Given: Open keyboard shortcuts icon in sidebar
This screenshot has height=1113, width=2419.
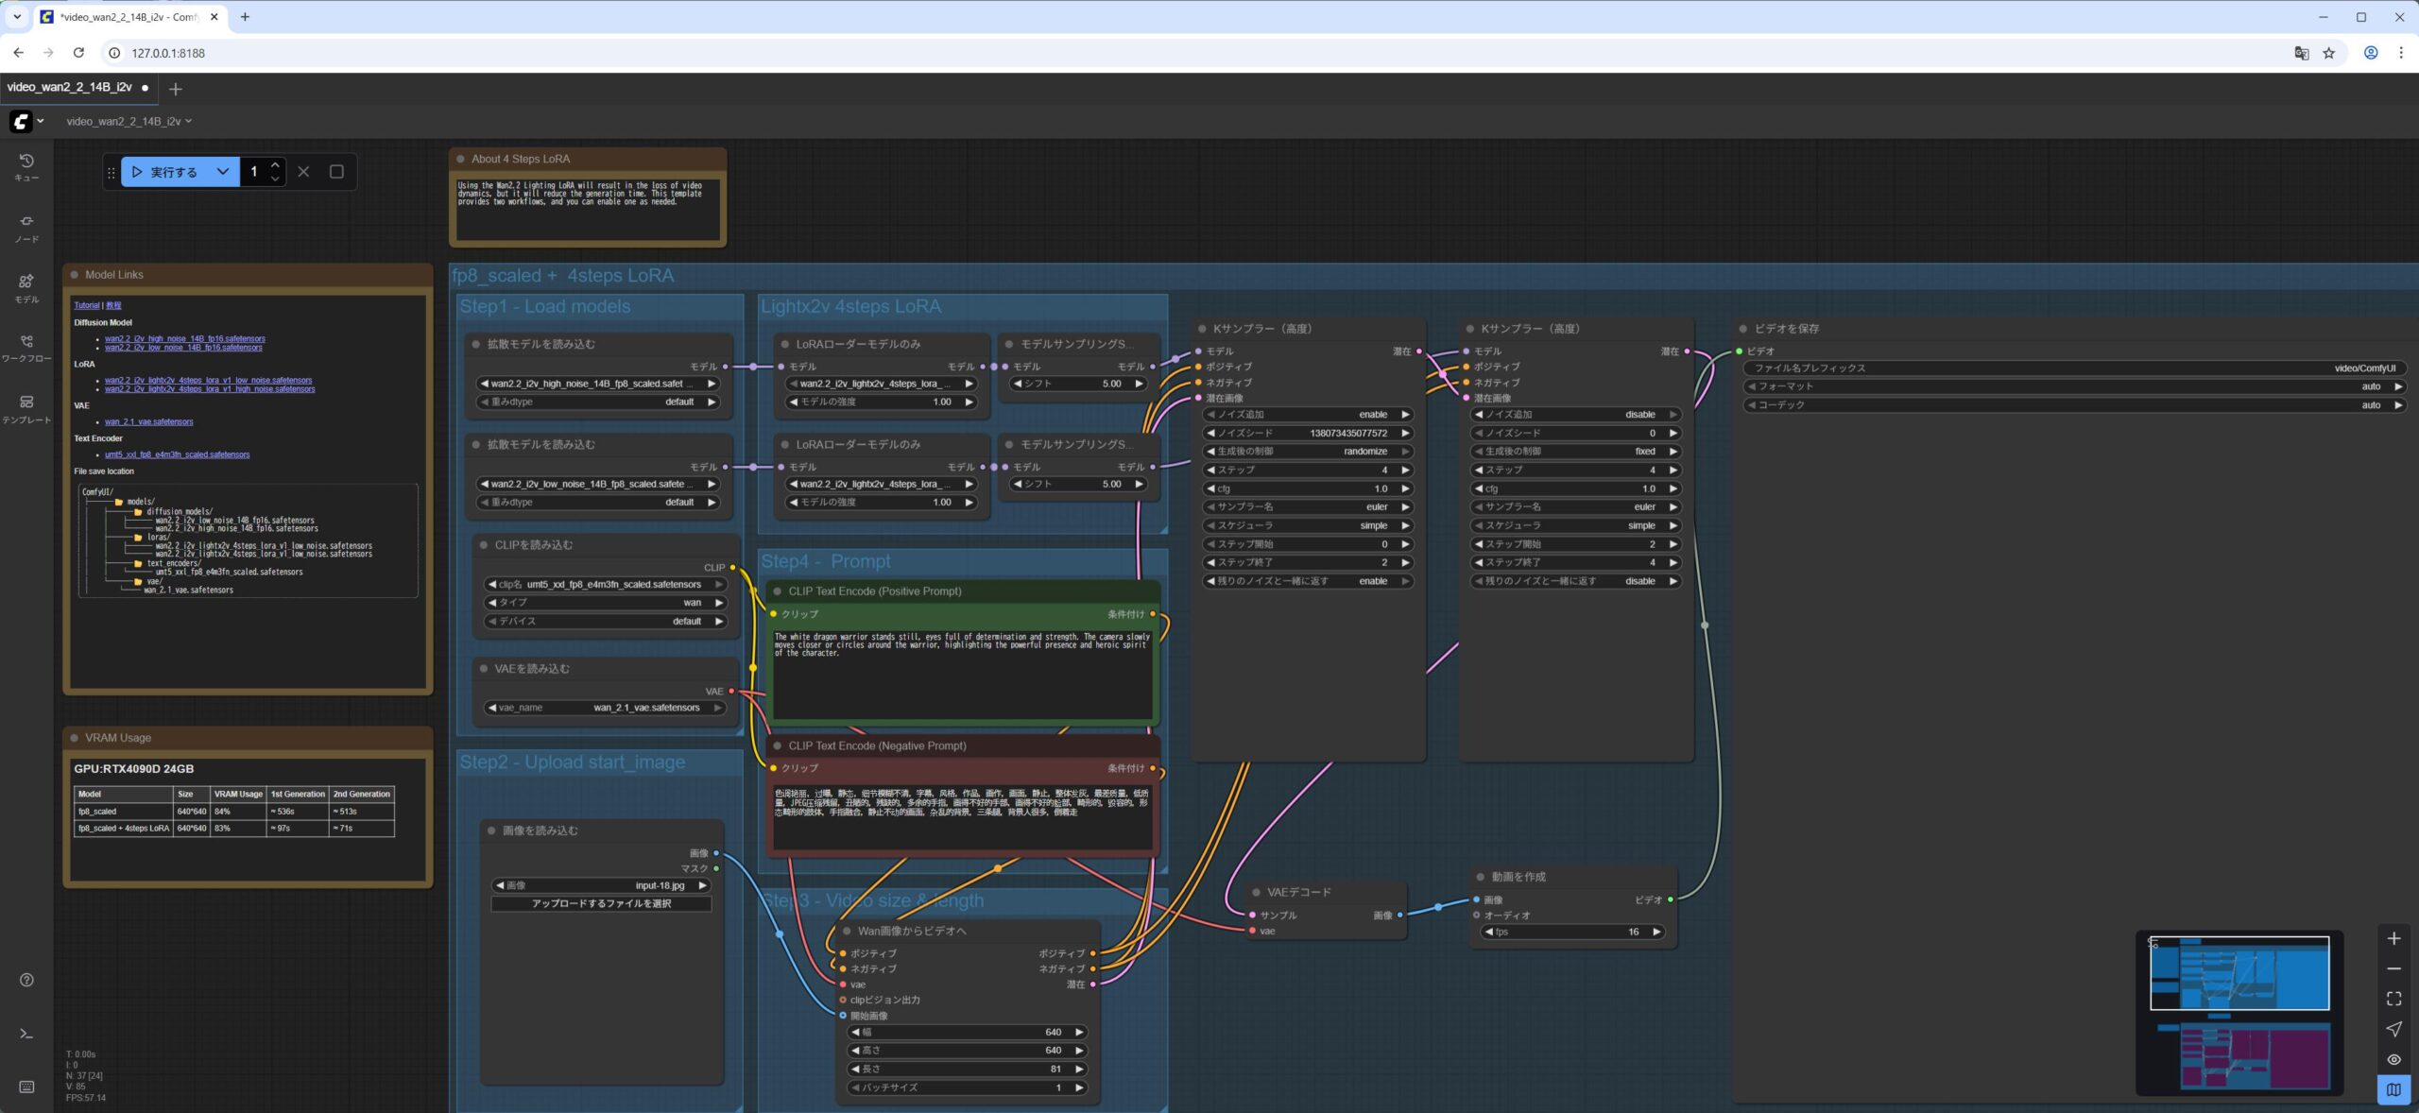Looking at the screenshot, I should point(26,1087).
